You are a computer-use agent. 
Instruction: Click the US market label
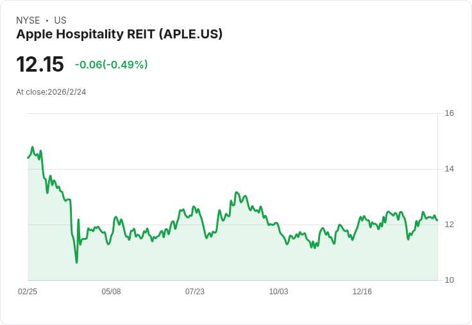60,20
